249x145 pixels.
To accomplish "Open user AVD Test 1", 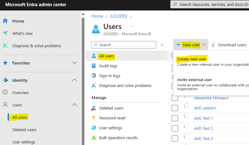I will (203, 118).
